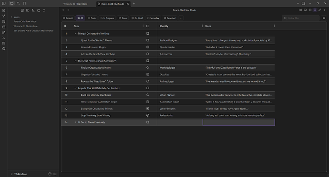329x177 pixels.
Task: Focus the Global filter search field
Action: click(301, 18)
